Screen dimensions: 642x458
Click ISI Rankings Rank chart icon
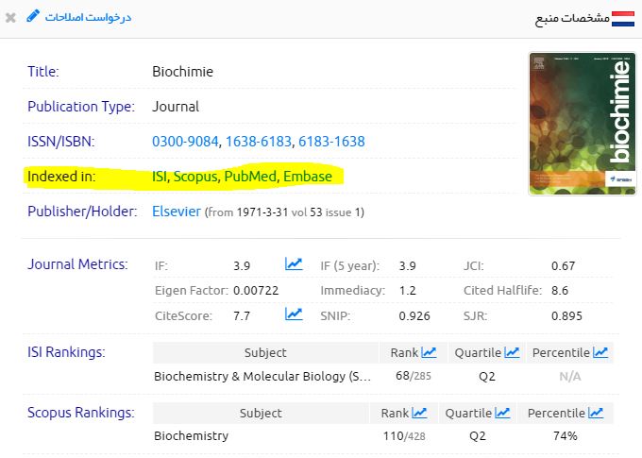pos(429,352)
